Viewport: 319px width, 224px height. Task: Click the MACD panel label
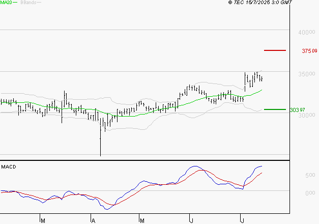click(x=9, y=166)
